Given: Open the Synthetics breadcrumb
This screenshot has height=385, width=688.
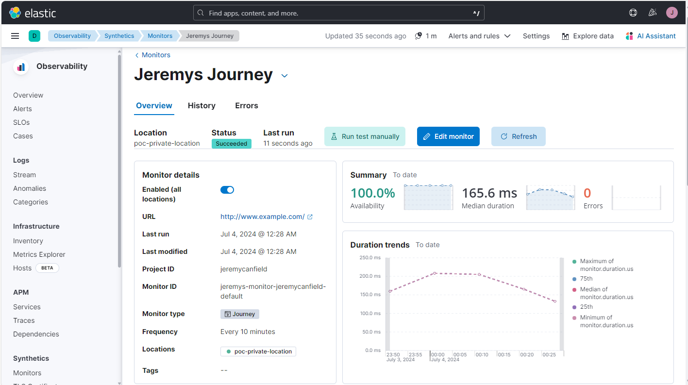Looking at the screenshot, I should (x=119, y=36).
